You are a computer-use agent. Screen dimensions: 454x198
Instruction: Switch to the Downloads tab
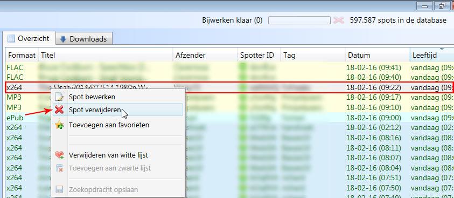tap(84, 39)
